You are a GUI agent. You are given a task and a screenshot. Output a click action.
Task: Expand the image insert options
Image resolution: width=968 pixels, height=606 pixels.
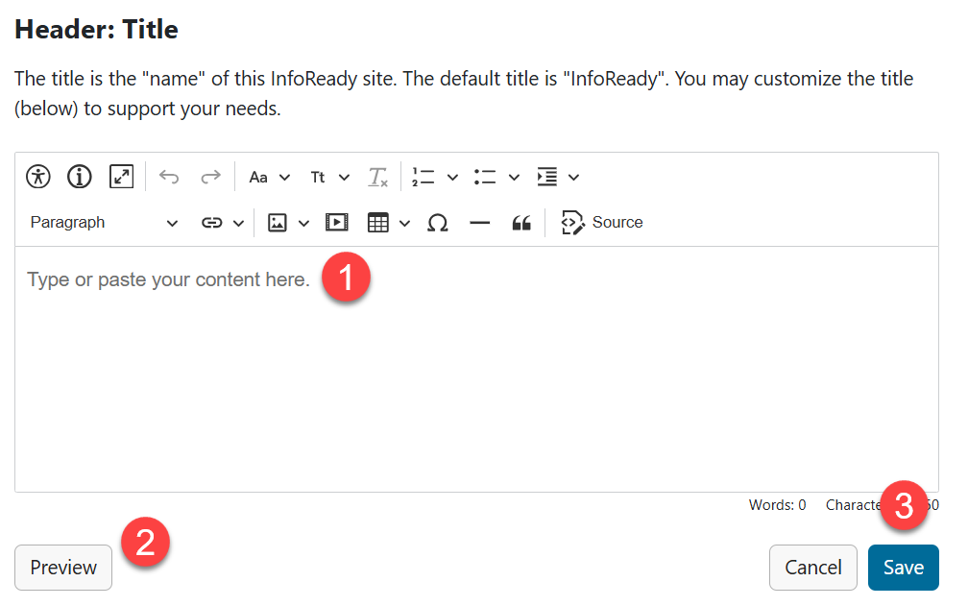point(302,222)
